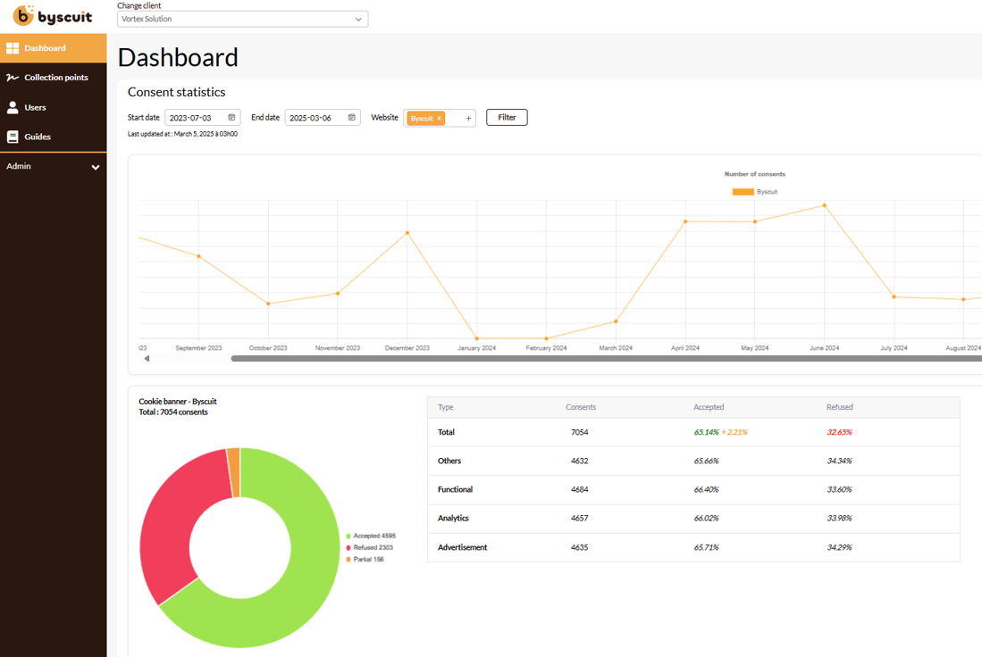The image size is (982, 657).
Task: Remove the Byscuit website tag
Action: (439, 118)
